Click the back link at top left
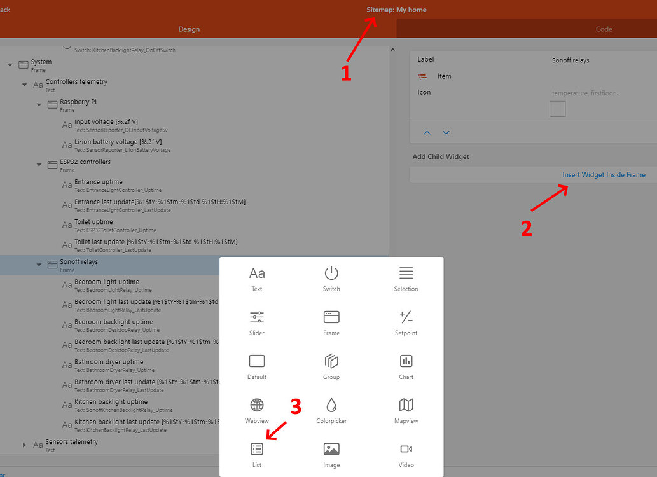Viewport: 657px width, 477px height. coord(4,9)
